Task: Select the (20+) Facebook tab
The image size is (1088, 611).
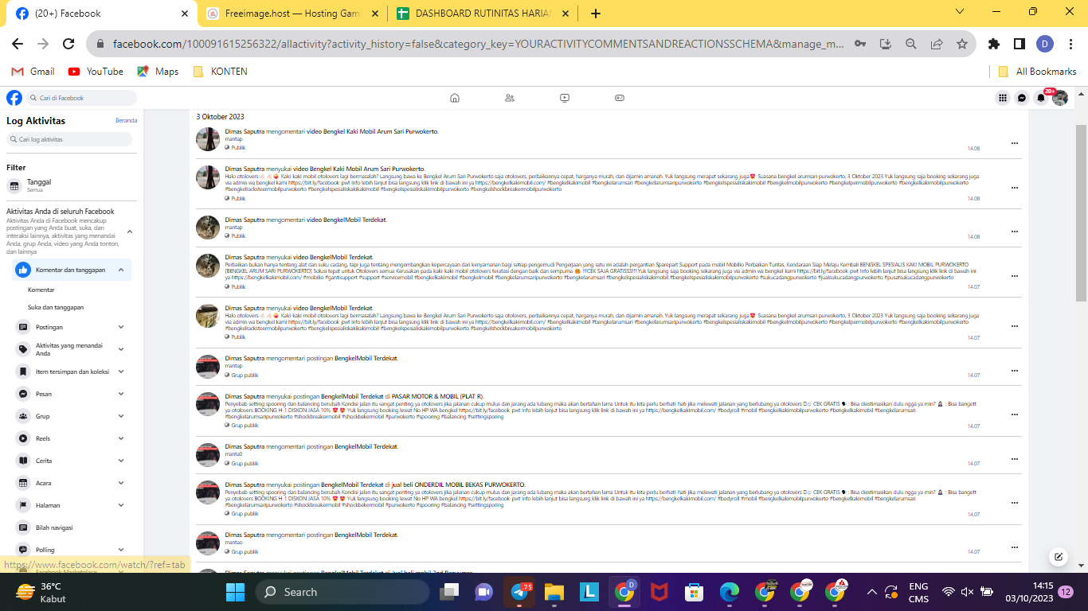Action: point(100,14)
